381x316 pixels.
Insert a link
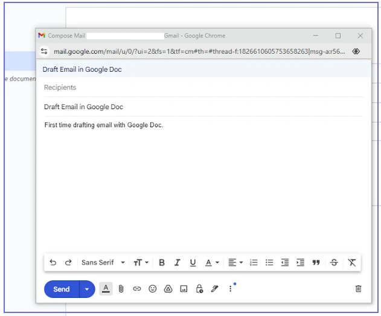tap(137, 289)
